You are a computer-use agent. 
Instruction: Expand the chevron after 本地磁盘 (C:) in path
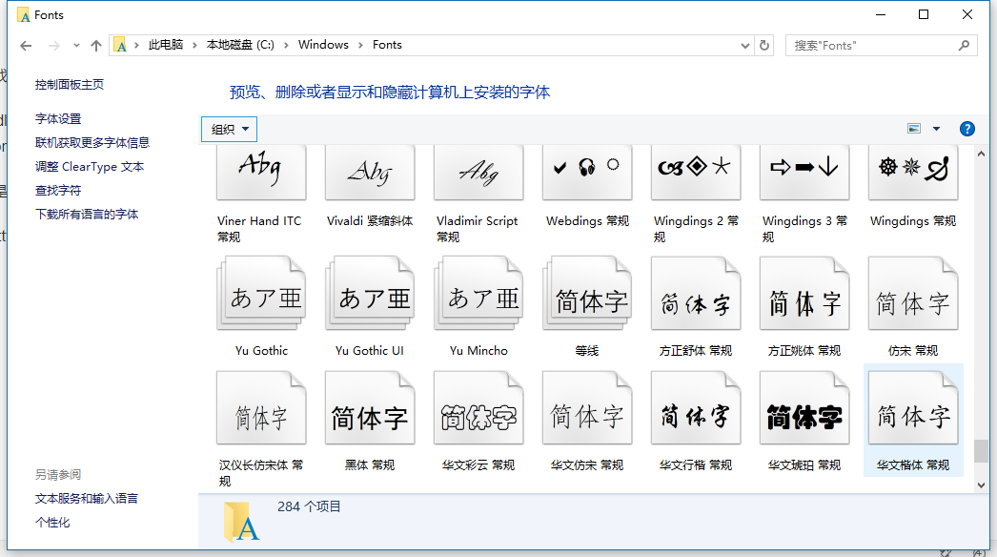click(286, 45)
